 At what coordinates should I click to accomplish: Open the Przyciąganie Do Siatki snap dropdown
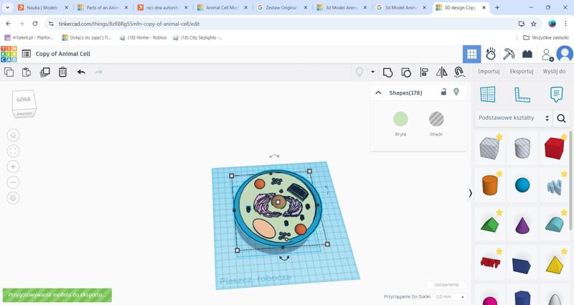tap(450, 296)
